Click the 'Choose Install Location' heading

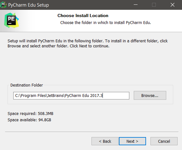(x=83, y=15)
